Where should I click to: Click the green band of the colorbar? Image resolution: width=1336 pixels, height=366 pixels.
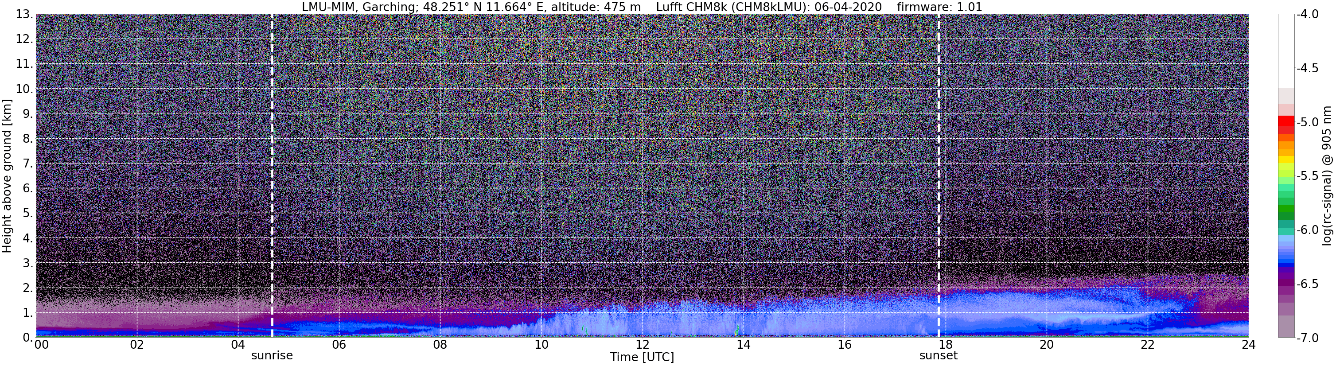(1285, 207)
